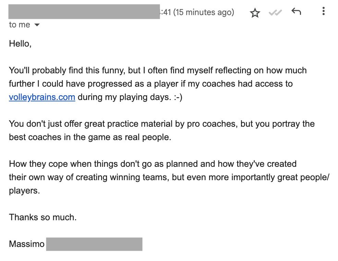338x261 pixels.
Task: Click the grayed-out sender name bar
Action: point(84,12)
